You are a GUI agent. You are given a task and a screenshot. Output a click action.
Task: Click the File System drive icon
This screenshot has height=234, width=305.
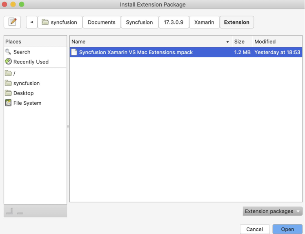tap(8, 103)
